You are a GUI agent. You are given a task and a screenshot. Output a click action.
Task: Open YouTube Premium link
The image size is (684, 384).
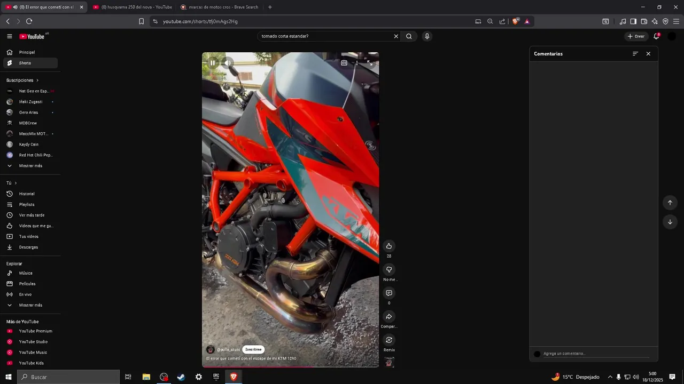[x=30, y=331]
